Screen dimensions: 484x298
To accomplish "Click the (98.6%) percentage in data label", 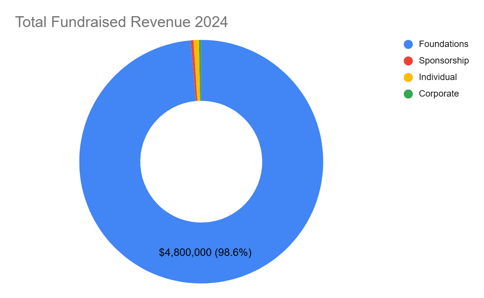I will [233, 253].
